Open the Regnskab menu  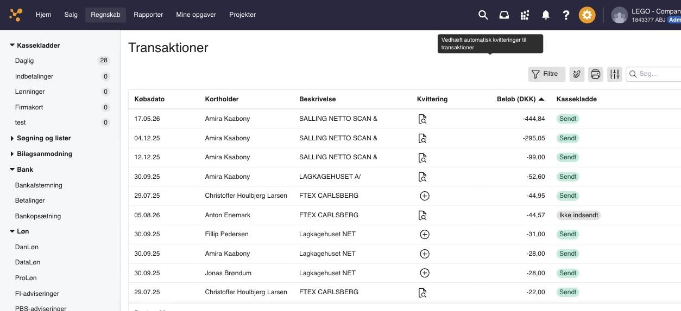tap(105, 15)
